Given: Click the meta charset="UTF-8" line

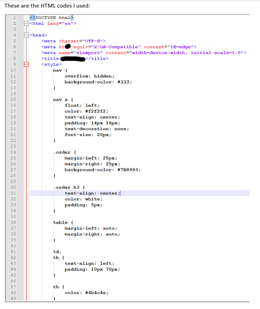Looking at the screenshot, I should pos(73,41).
